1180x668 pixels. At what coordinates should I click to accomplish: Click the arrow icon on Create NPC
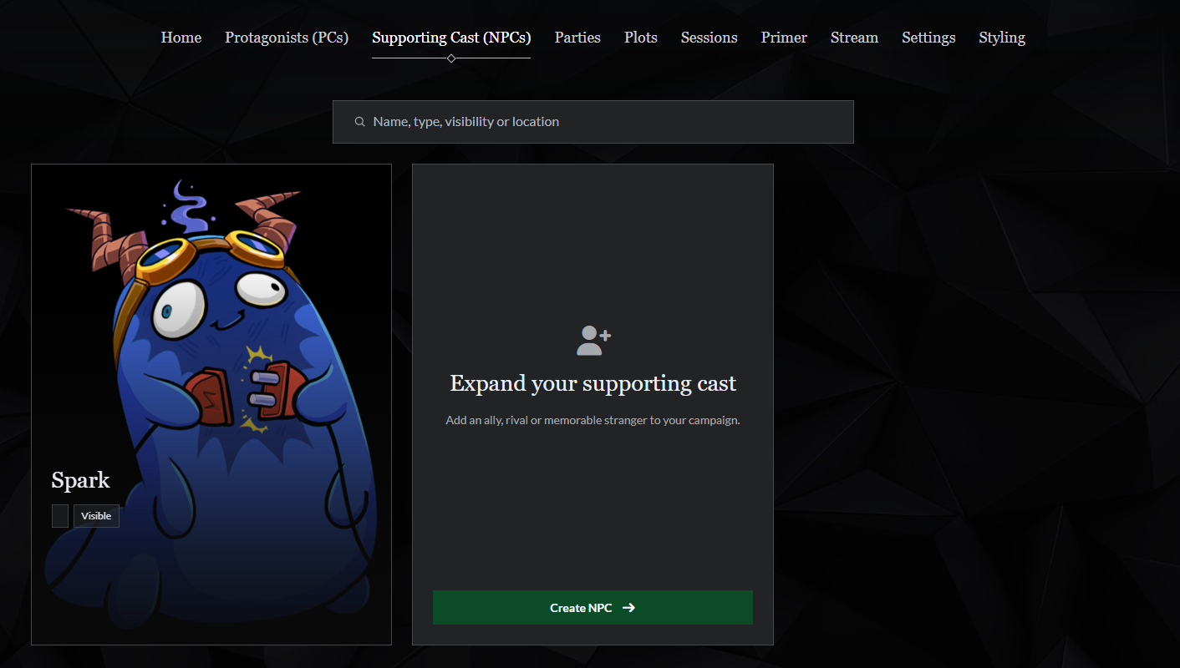click(x=628, y=608)
